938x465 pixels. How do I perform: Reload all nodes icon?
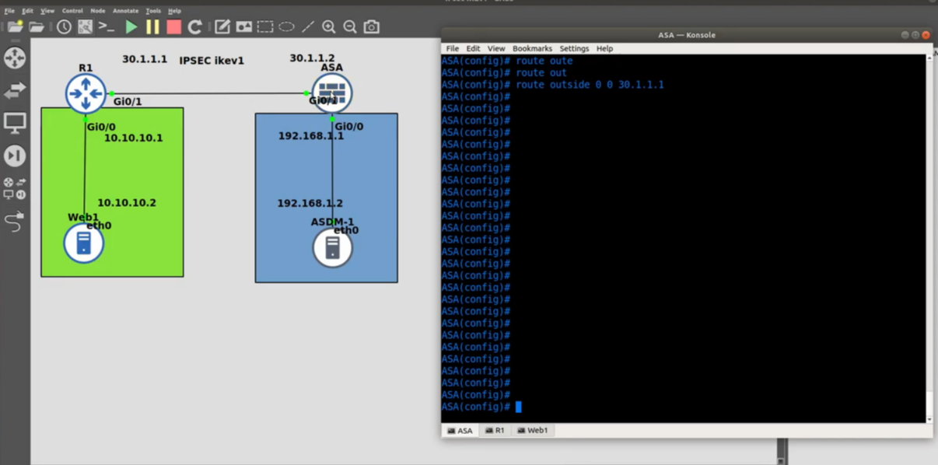point(195,27)
